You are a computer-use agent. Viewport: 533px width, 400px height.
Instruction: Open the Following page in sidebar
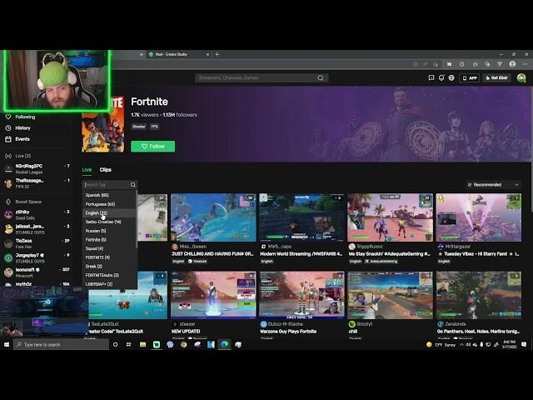click(20, 117)
